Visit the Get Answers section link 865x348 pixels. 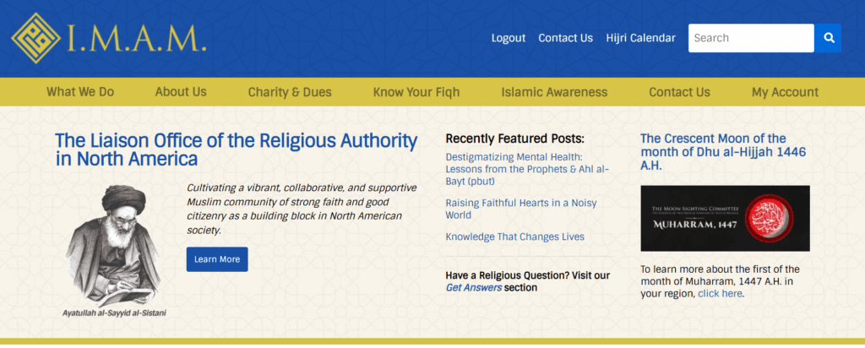point(474,287)
